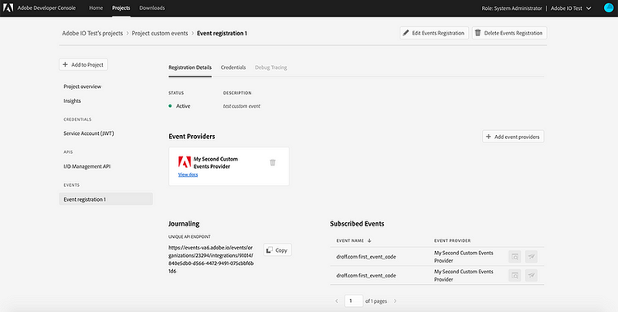Screen dimensions: 618x312
Task: Go to previous page arrow
Action: click(x=336, y=301)
